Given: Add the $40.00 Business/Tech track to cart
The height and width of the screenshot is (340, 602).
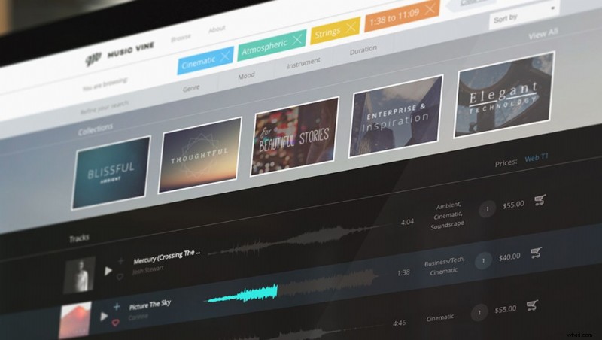Looking at the screenshot, I should tap(536, 253).
